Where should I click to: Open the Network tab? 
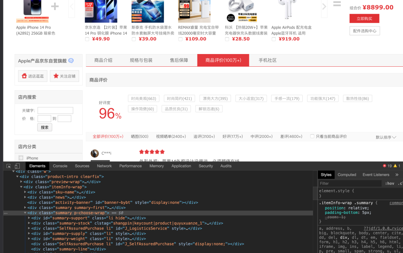pyautogui.click(x=104, y=166)
